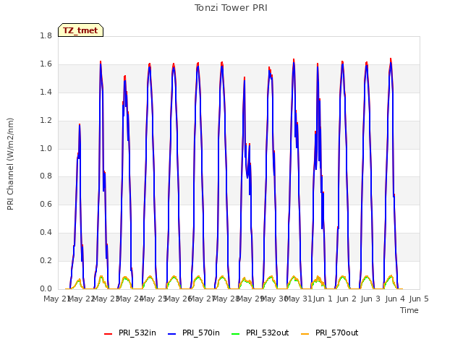
Task: Click the green PRI_532out legend swatch
Action: coord(235,334)
